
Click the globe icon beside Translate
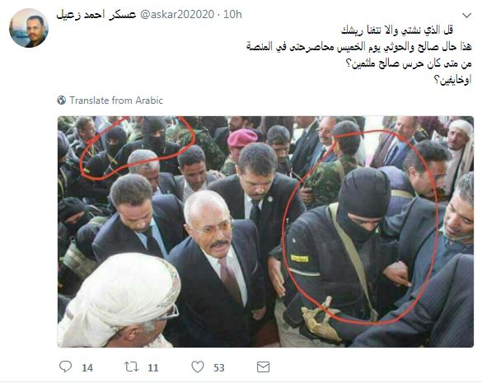pyautogui.click(x=62, y=100)
